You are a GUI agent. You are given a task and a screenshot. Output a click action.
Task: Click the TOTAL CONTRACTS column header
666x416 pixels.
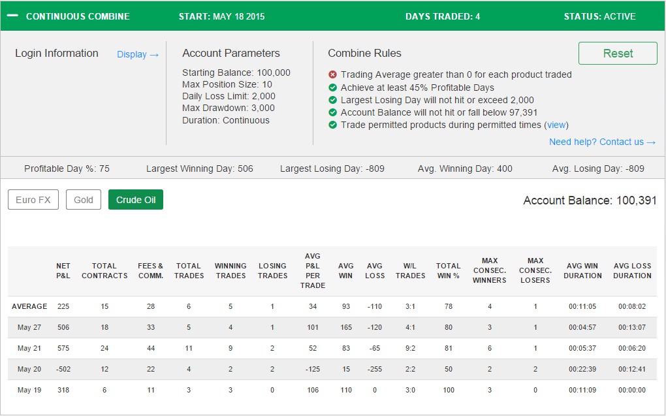pos(104,270)
